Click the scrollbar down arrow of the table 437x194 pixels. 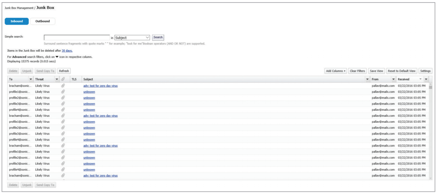(431, 178)
